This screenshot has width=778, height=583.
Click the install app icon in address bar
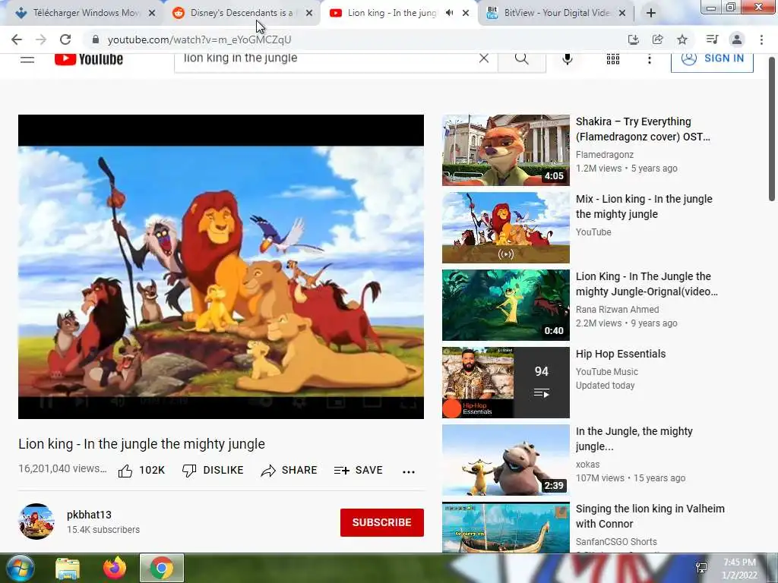[633, 39]
